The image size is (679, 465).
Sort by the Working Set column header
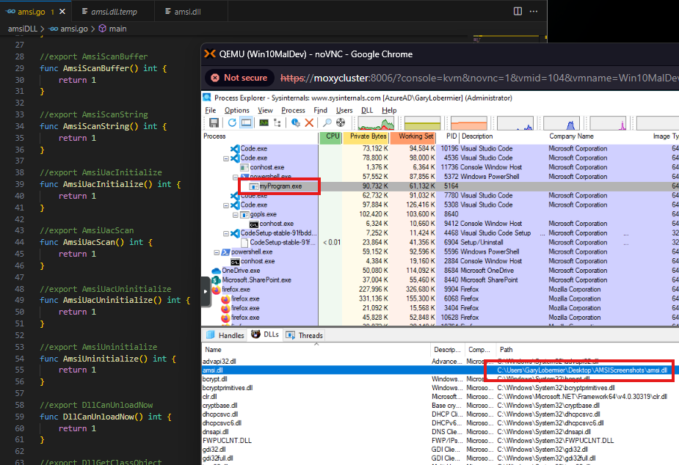[x=413, y=136]
